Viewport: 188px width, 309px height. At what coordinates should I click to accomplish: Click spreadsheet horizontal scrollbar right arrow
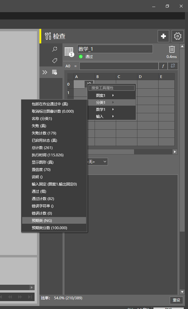click(x=175, y=152)
